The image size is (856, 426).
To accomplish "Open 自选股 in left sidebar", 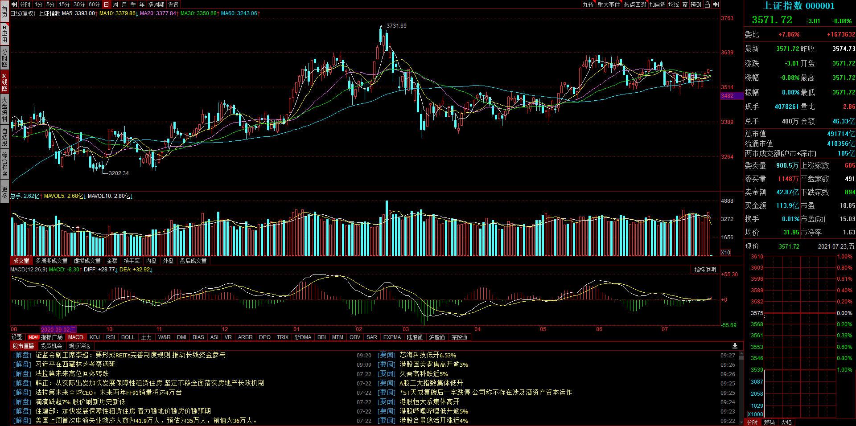I will coord(4,137).
